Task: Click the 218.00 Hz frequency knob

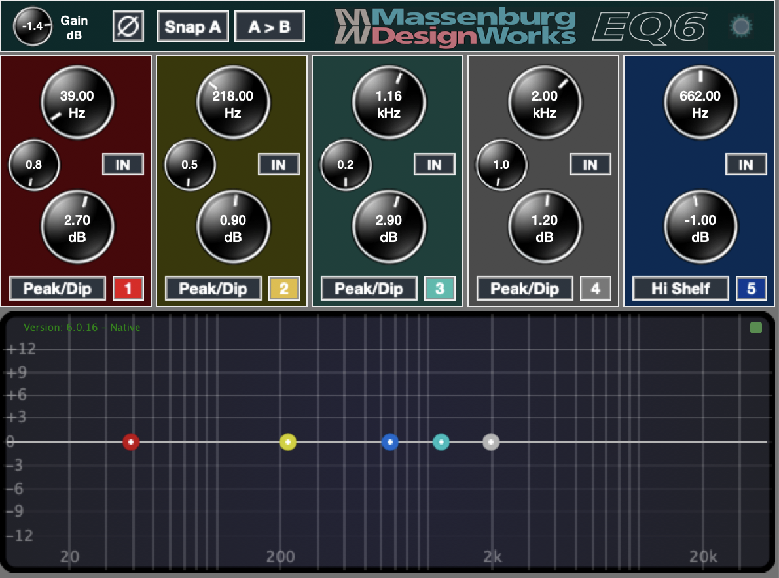Action: (233, 103)
